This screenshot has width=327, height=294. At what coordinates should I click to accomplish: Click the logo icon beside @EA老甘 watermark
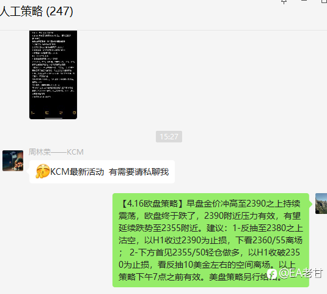click(272, 274)
